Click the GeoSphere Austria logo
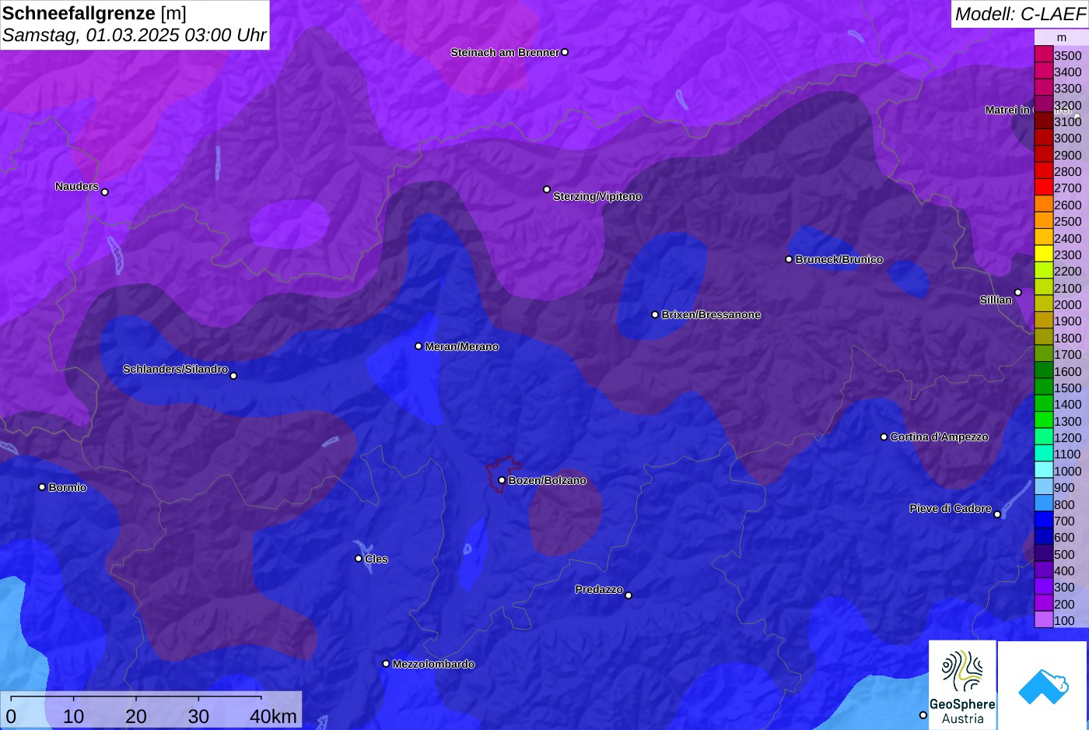 [x=962, y=685]
